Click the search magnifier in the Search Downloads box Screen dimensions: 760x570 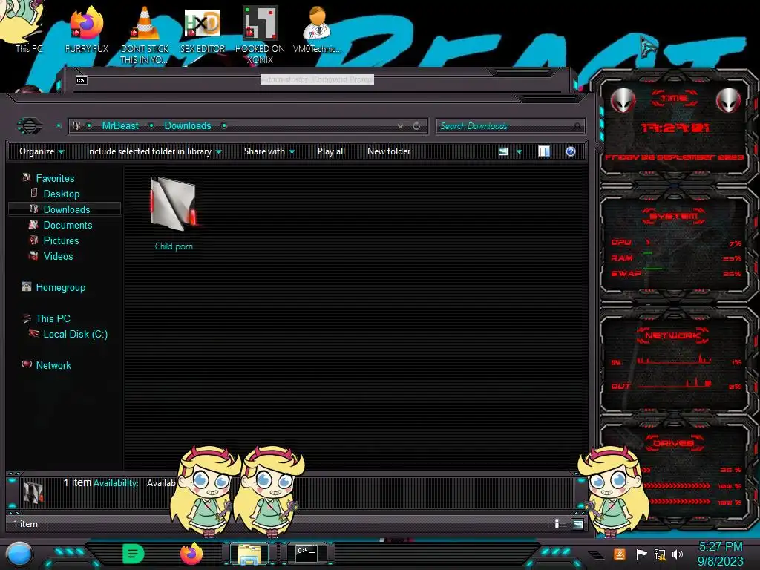click(576, 126)
